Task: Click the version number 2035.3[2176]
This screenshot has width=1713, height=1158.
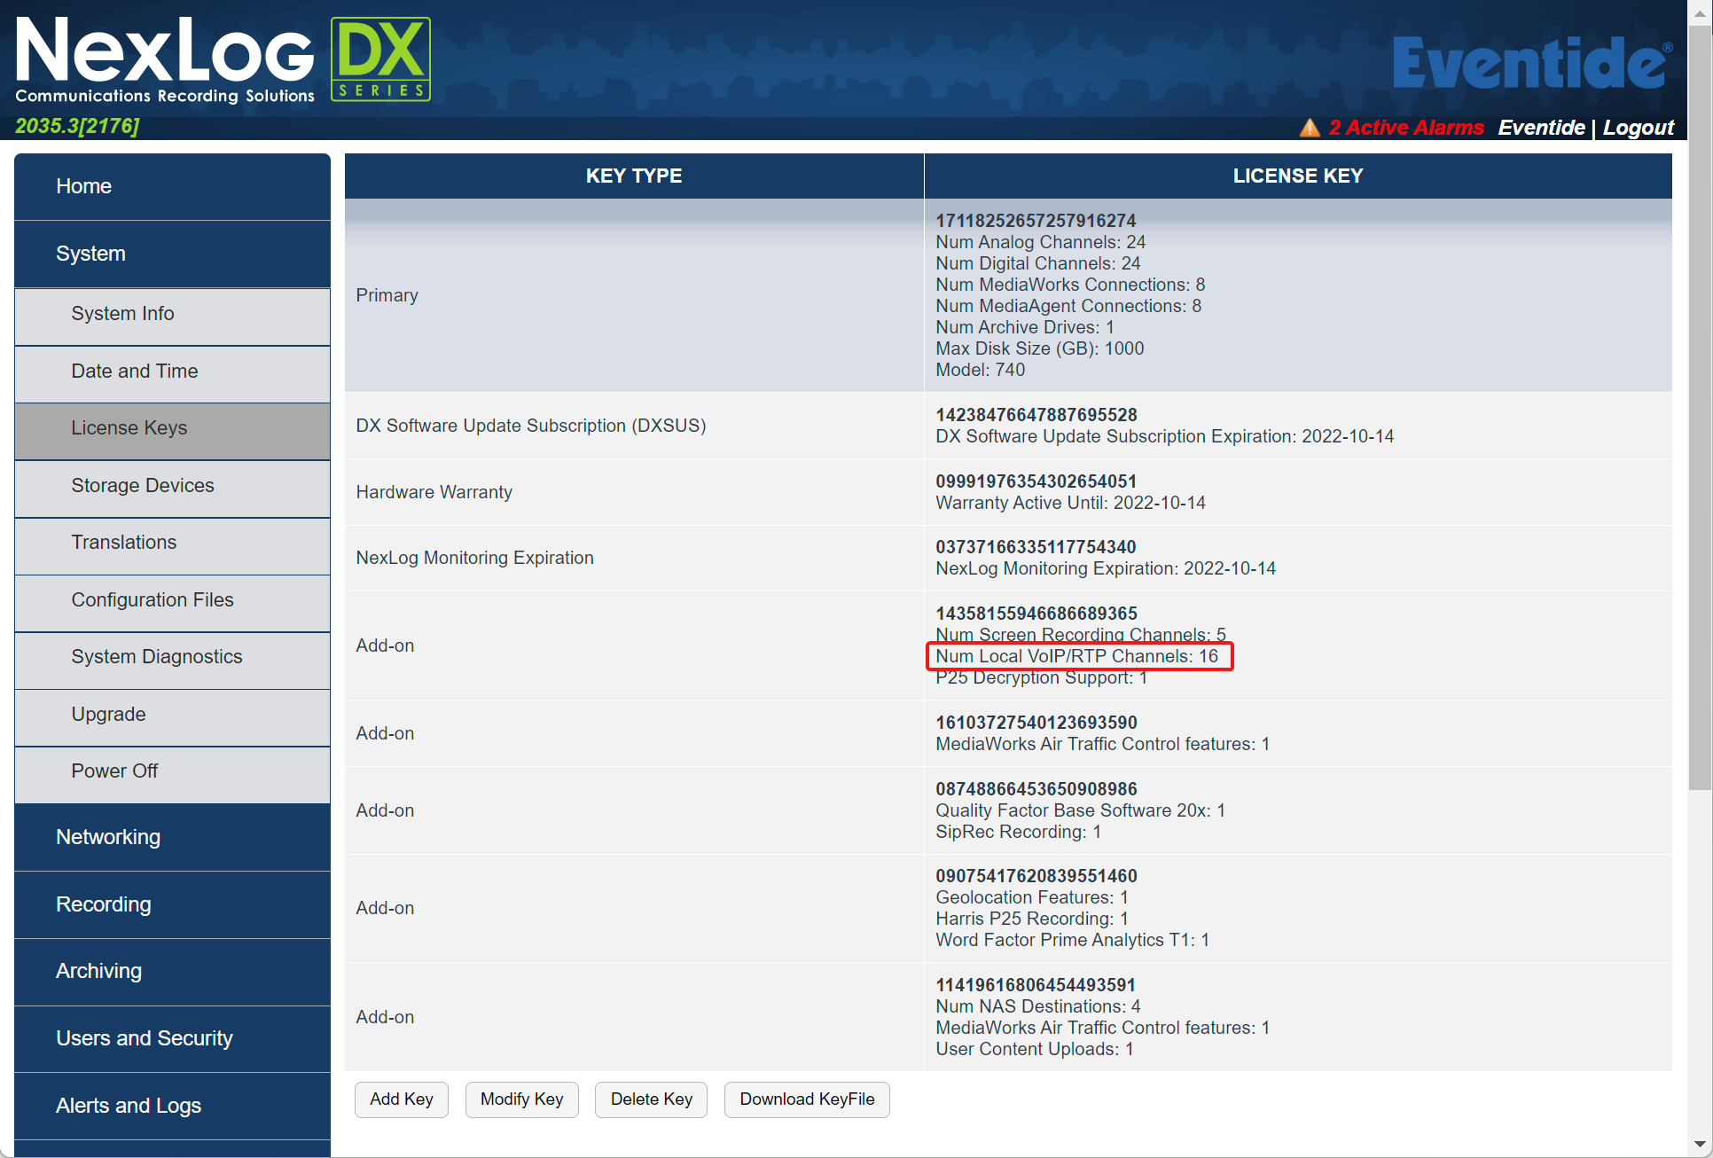Action: (75, 126)
